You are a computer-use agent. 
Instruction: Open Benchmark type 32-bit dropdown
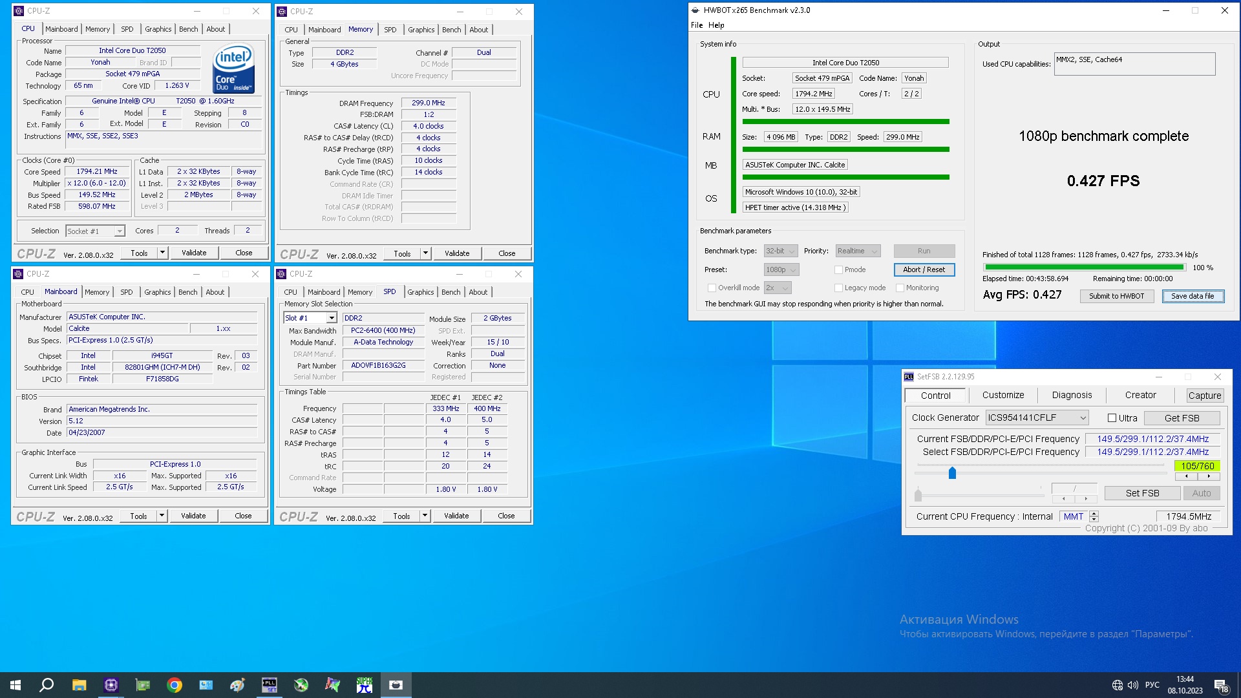coord(781,251)
